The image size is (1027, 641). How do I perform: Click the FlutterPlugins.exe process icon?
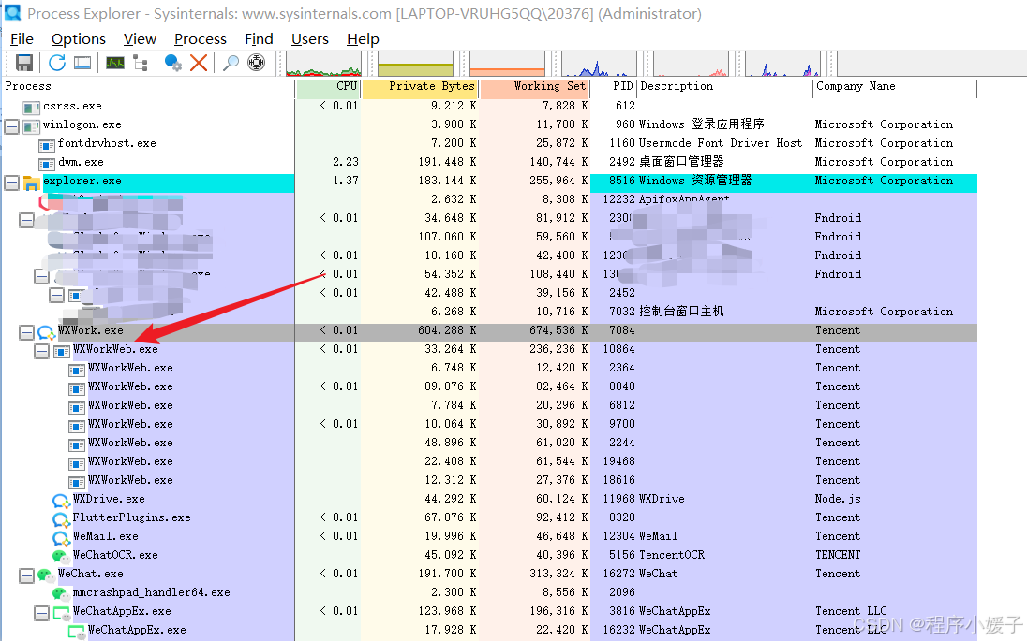point(61,519)
